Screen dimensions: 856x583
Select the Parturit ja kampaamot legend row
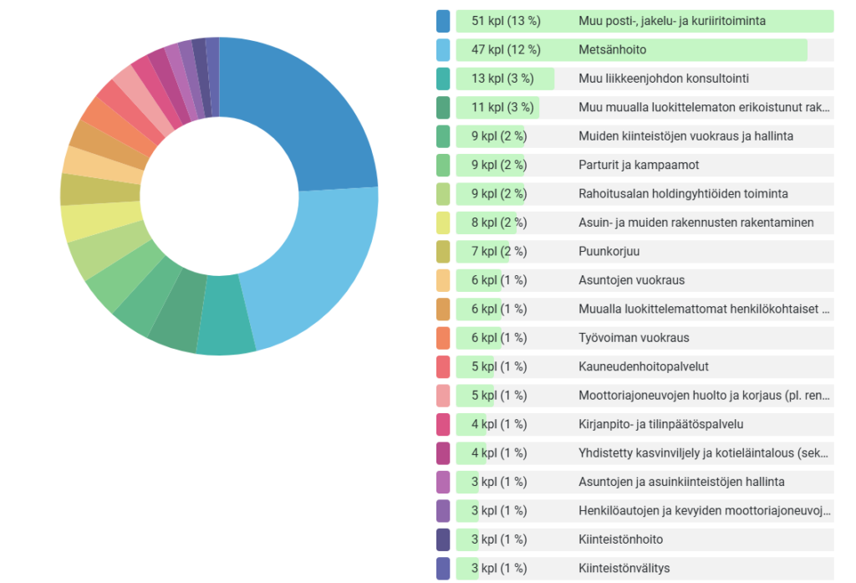pos(644,166)
